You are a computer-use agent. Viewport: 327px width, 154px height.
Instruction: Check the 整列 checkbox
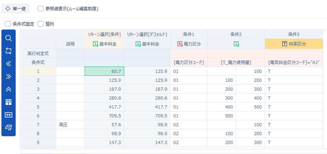(x=41, y=24)
